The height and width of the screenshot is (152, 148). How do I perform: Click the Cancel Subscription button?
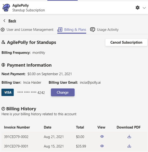pyautogui.click(x=126, y=42)
